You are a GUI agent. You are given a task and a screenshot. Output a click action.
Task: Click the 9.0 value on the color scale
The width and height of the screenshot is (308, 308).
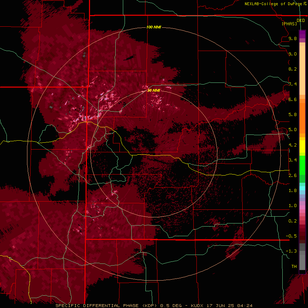click(293, 54)
